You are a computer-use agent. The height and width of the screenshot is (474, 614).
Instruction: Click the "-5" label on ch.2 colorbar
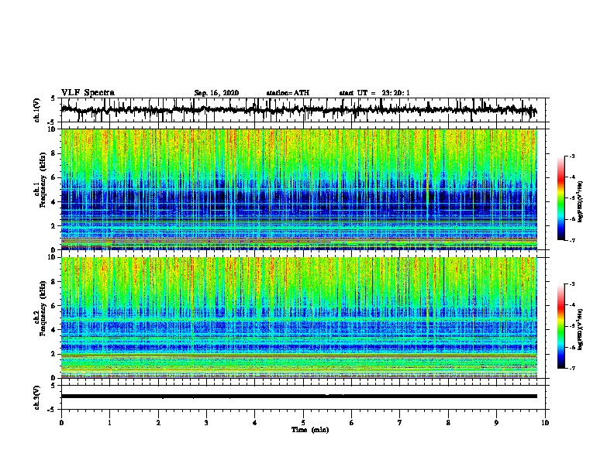(572, 326)
